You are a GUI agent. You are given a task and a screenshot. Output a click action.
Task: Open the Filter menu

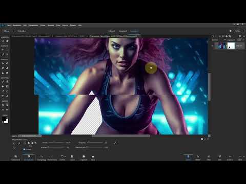pos(58,26)
